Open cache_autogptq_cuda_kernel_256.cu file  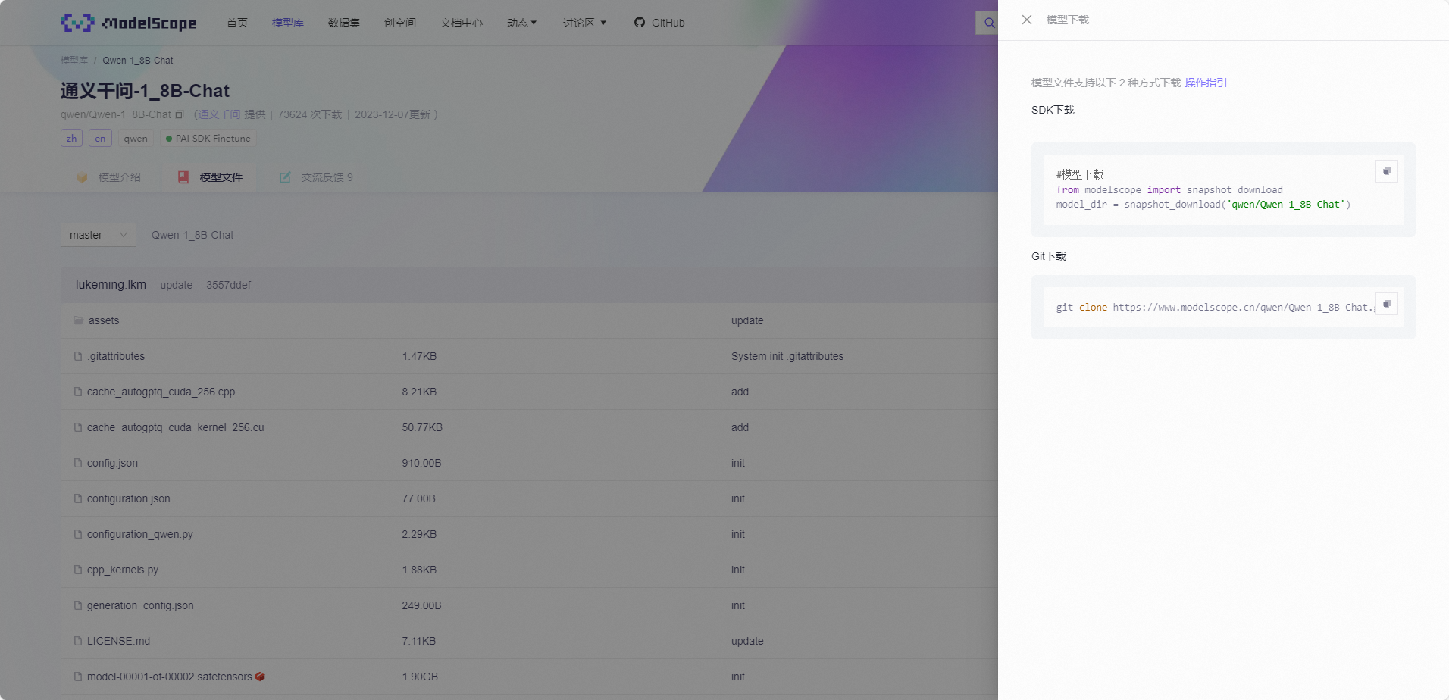click(176, 427)
